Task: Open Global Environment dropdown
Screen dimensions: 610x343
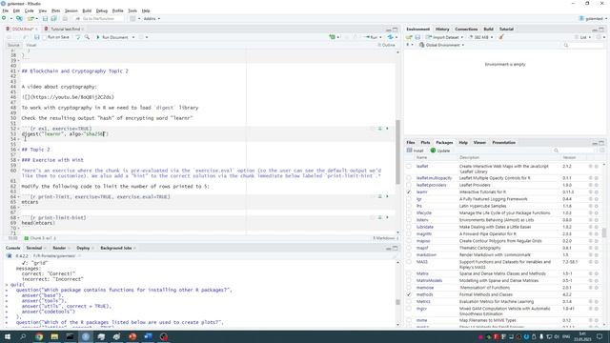Action: point(441,45)
